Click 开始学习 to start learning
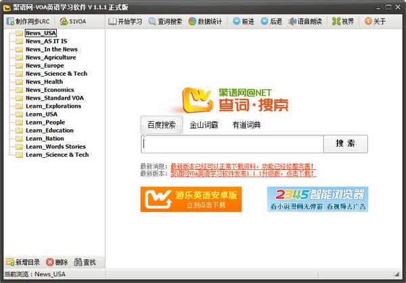406x283 pixels. [x=126, y=21]
